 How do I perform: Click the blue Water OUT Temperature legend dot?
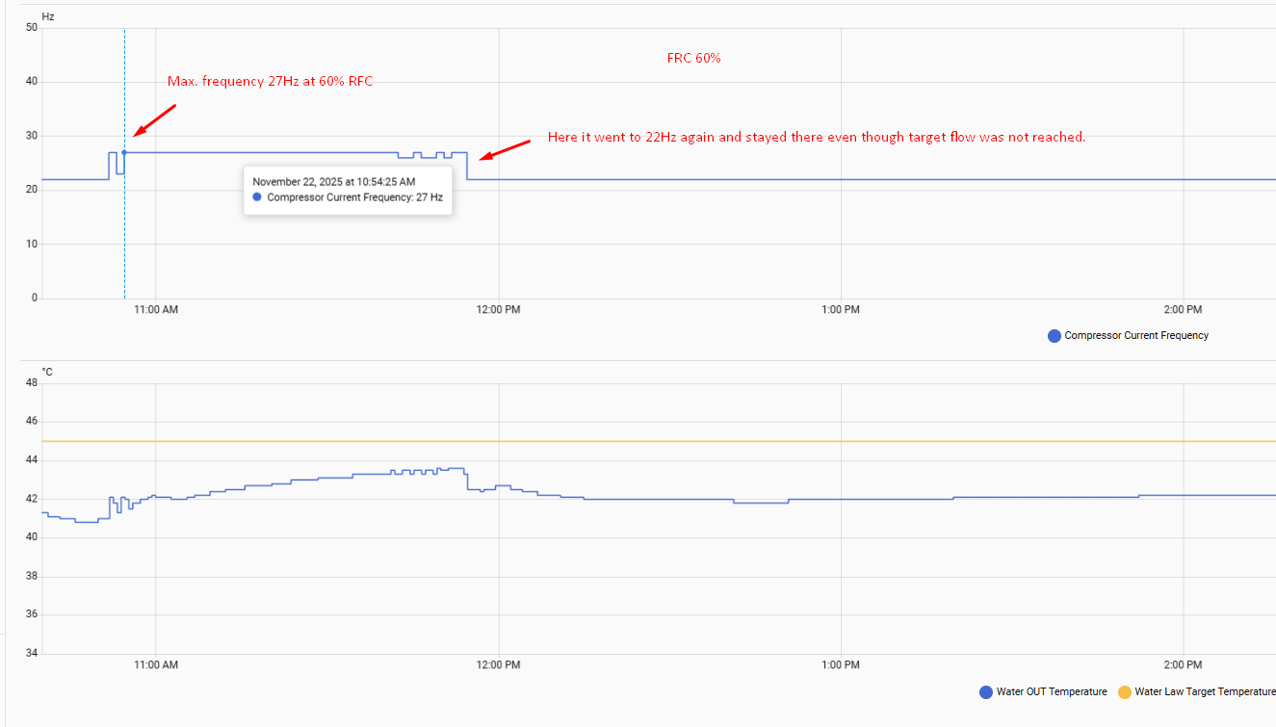pos(986,691)
